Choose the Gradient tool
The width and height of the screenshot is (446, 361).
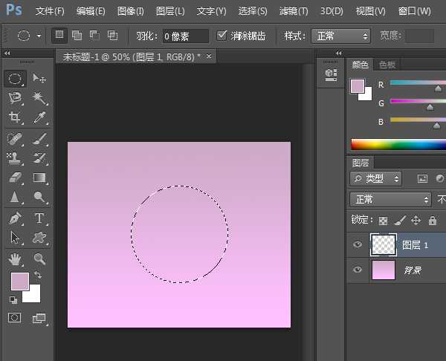(x=39, y=178)
